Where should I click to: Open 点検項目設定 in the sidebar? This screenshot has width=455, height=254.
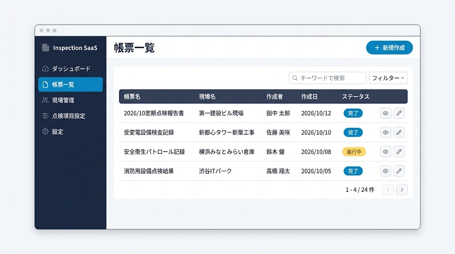tap(71, 116)
